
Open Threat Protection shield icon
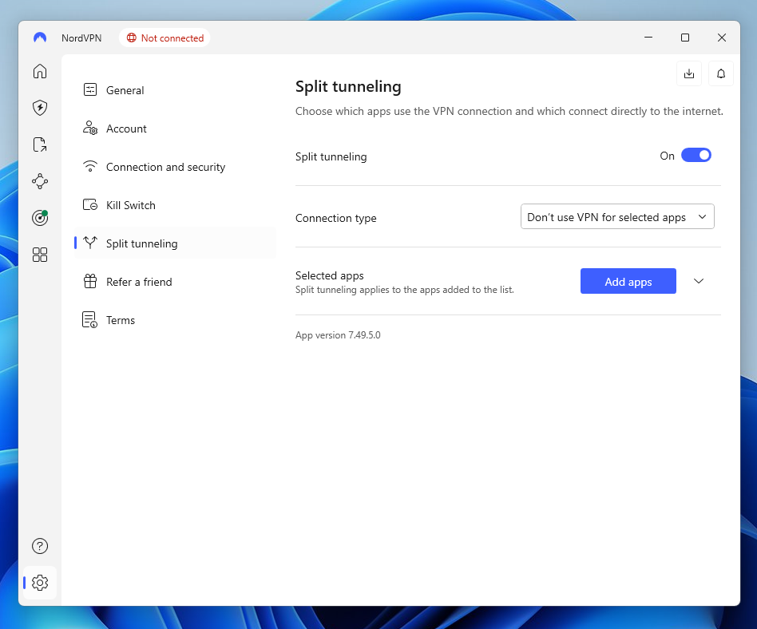(40, 108)
